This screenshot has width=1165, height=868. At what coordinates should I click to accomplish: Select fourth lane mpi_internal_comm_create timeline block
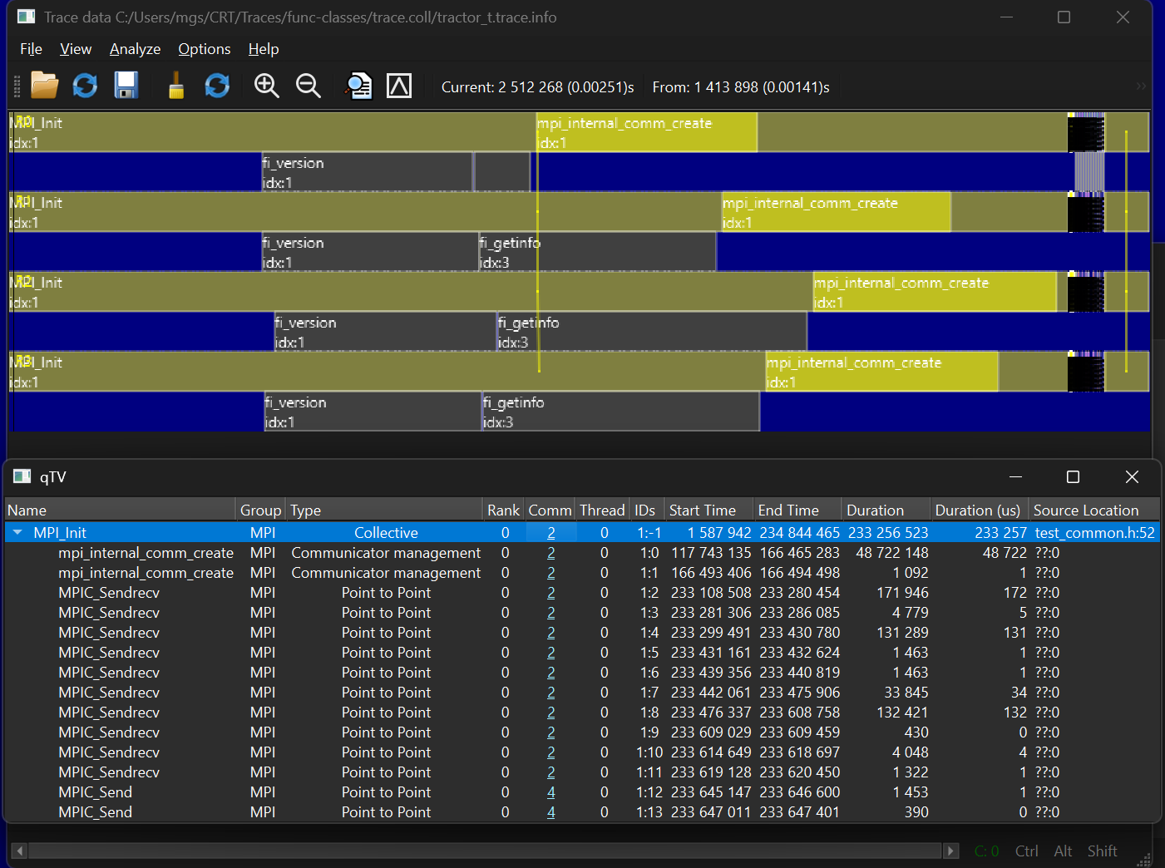[x=881, y=372]
